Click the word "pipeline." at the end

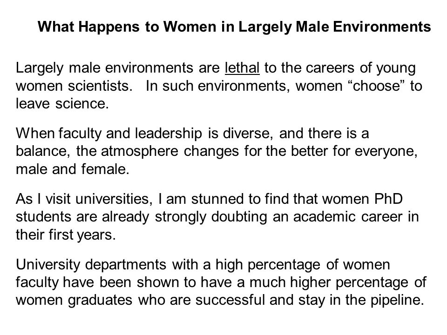pos(397,300)
